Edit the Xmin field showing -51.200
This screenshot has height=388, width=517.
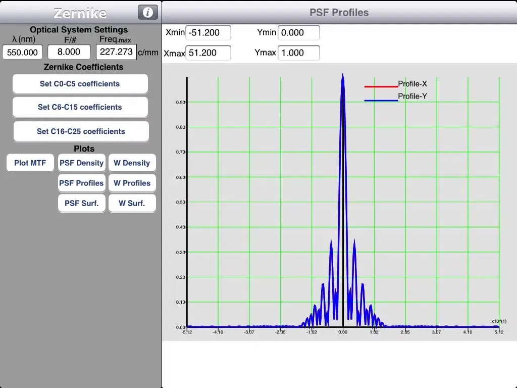click(208, 32)
